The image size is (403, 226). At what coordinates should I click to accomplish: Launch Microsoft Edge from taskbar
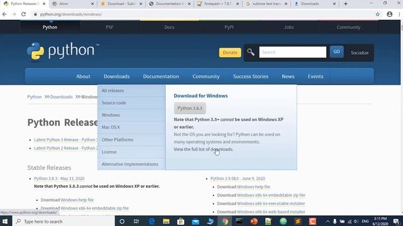pos(152,222)
